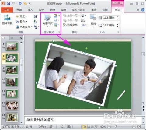Open the 插入 ribbon tab
This screenshot has width=146, height=130.
[x=30, y=10]
